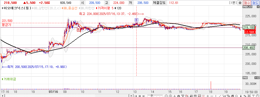Toggle the L button on 거래대금 pane
The height and width of the screenshot is (97, 260).
pos(244,77)
